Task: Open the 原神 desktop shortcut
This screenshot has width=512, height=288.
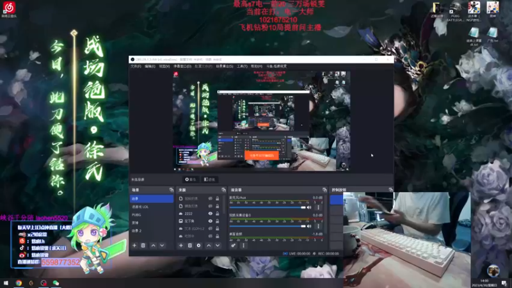Action: [492, 9]
